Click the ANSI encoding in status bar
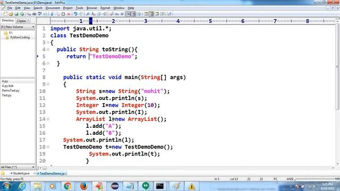 tap(290, 179)
